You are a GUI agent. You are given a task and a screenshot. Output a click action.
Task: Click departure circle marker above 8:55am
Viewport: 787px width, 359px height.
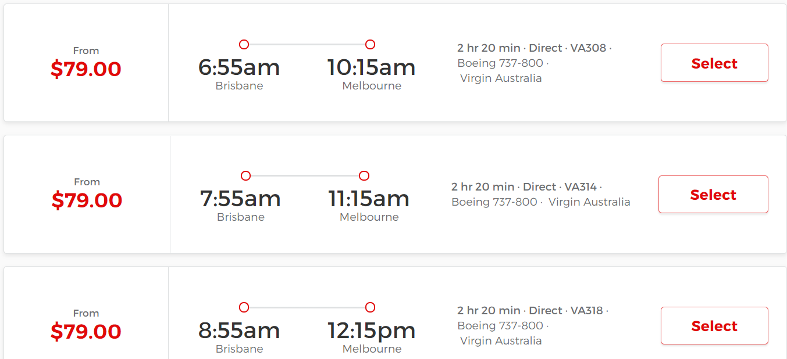(x=244, y=307)
